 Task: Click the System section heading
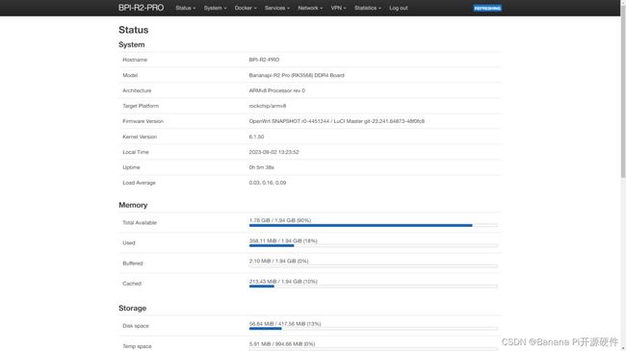pos(131,44)
